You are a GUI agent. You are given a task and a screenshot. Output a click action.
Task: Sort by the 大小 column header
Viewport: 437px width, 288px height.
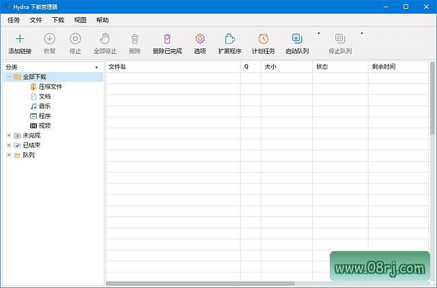pos(287,67)
